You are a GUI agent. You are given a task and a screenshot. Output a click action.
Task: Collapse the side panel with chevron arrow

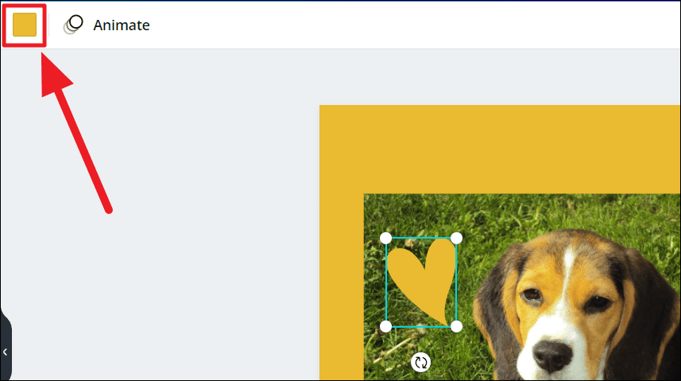5,352
